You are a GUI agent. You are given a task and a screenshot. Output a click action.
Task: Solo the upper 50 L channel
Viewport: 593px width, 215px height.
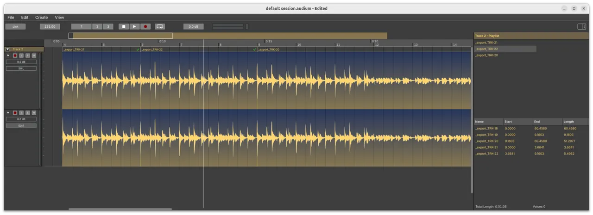[x=27, y=55]
